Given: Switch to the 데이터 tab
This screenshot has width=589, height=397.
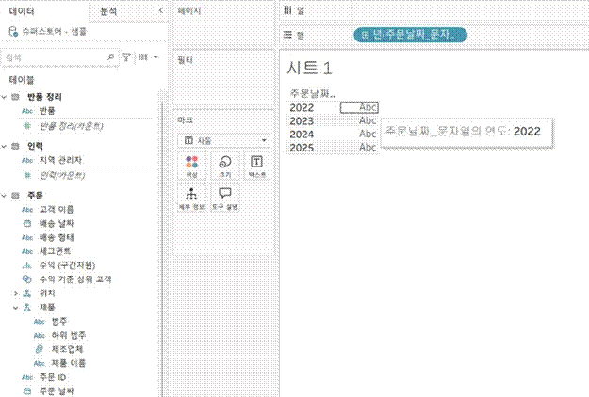Looking at the screenshot, I should pyautogui.click(x=22, y=10).
